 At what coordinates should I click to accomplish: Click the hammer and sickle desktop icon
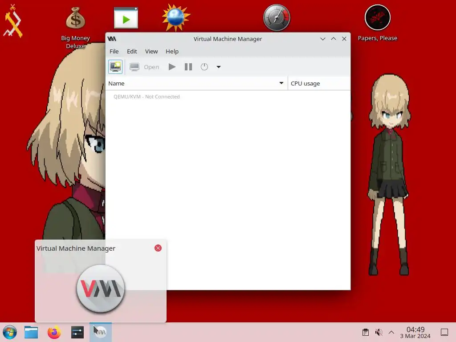click(x=13, y=21)
